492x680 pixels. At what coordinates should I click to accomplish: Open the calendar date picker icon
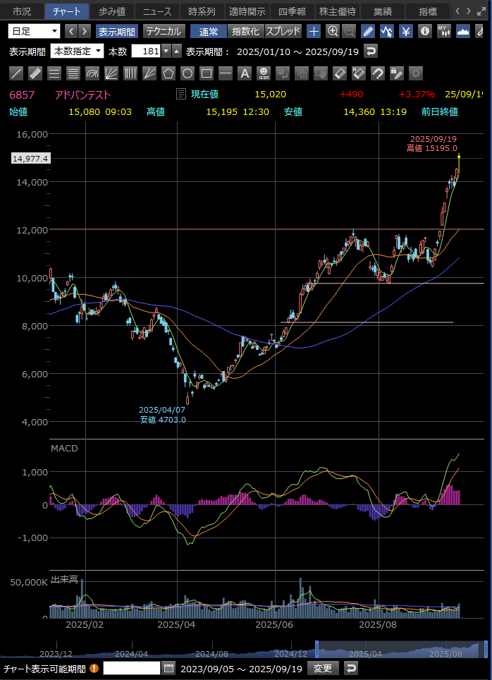tap(168, 668)
